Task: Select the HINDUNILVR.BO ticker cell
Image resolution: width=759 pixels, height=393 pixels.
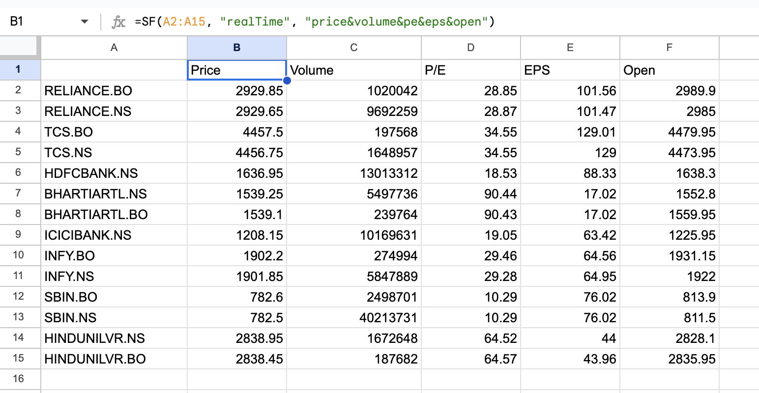Action: (x=114, y=359)
